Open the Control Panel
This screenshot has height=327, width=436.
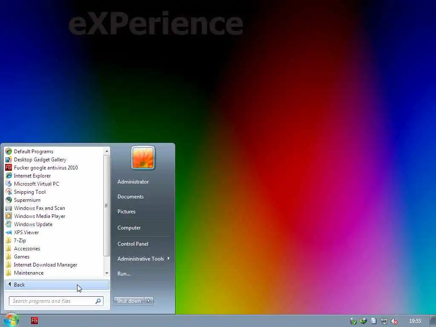tap(133, 244)
